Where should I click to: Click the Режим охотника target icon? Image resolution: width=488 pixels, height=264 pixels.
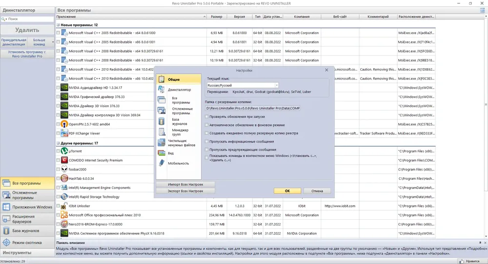(x=6, y=243)
